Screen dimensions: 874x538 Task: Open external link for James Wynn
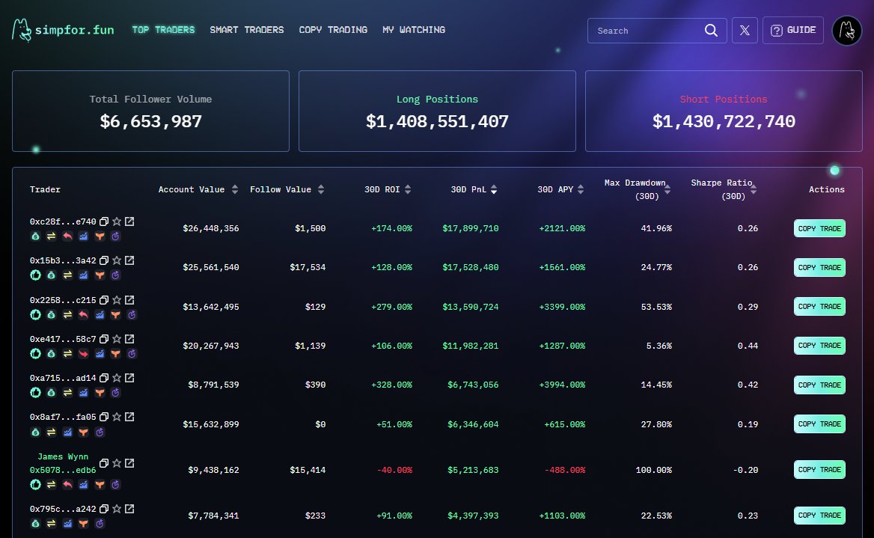click(129, 463)
